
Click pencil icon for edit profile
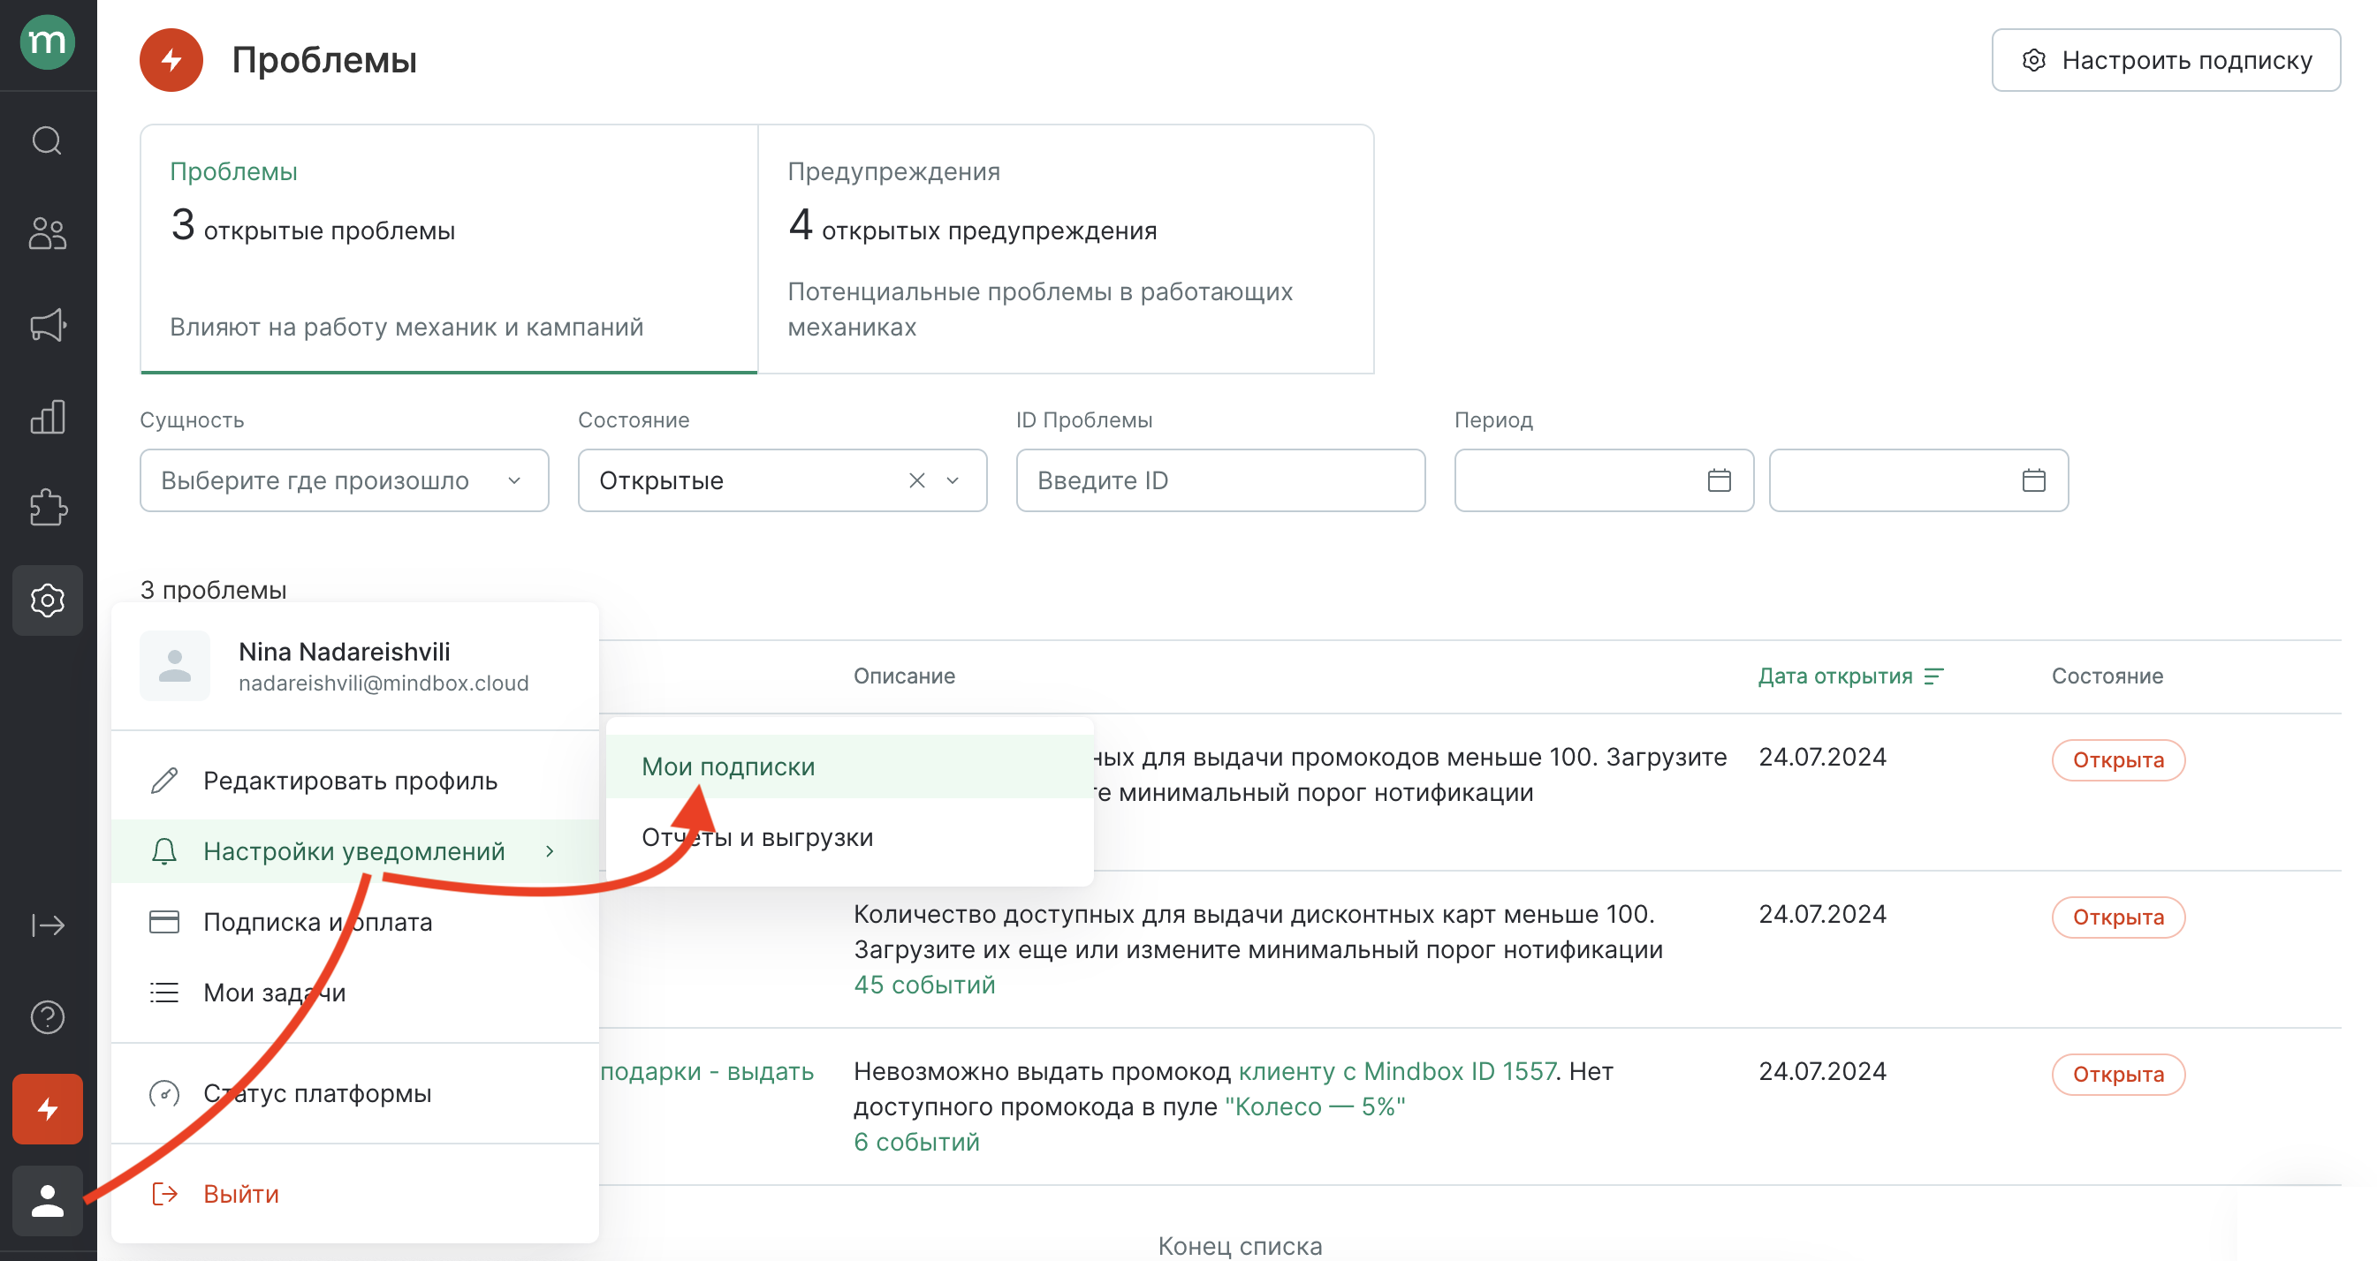(x=164, y=781)
